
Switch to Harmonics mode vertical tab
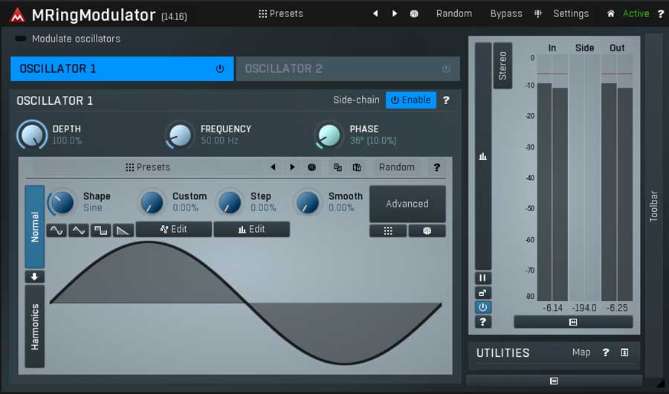point(34,326)
